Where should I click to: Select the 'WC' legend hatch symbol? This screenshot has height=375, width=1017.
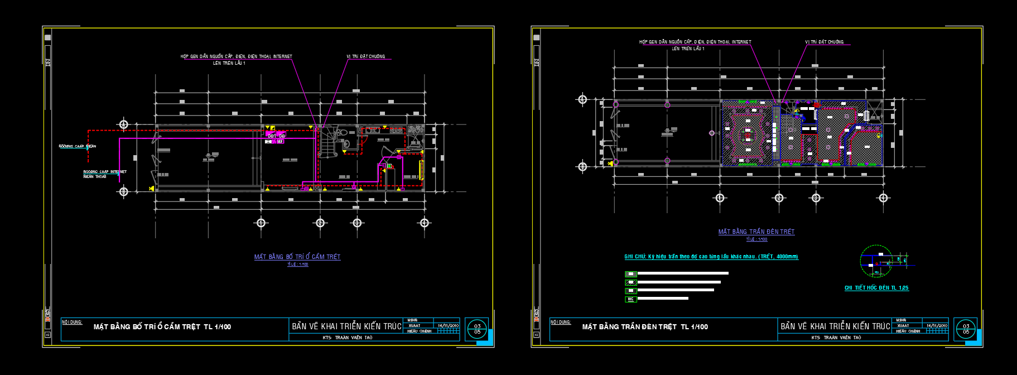coord(631,299)
